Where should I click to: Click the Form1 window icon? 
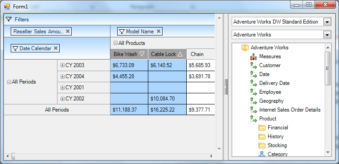7,7
